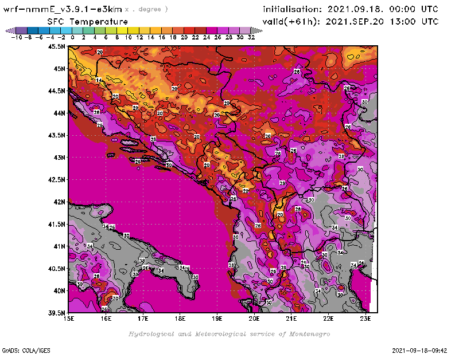
Task: Click the '14' contour label on the map
Action: pos(99,80)
